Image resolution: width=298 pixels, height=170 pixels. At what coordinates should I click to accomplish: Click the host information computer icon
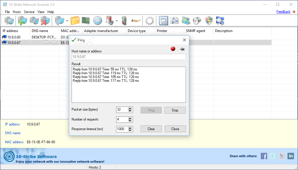point(59,21)
